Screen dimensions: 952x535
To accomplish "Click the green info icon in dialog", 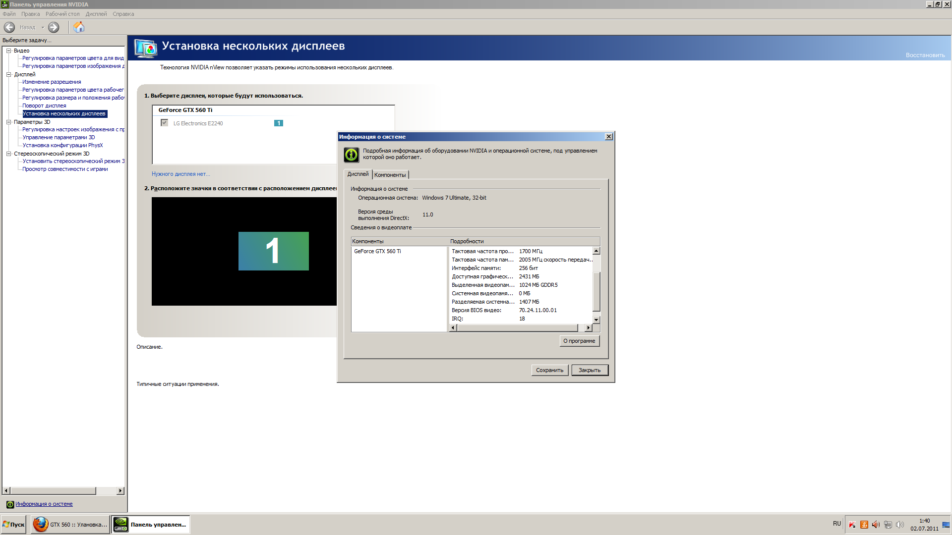I will coord(351,155).
